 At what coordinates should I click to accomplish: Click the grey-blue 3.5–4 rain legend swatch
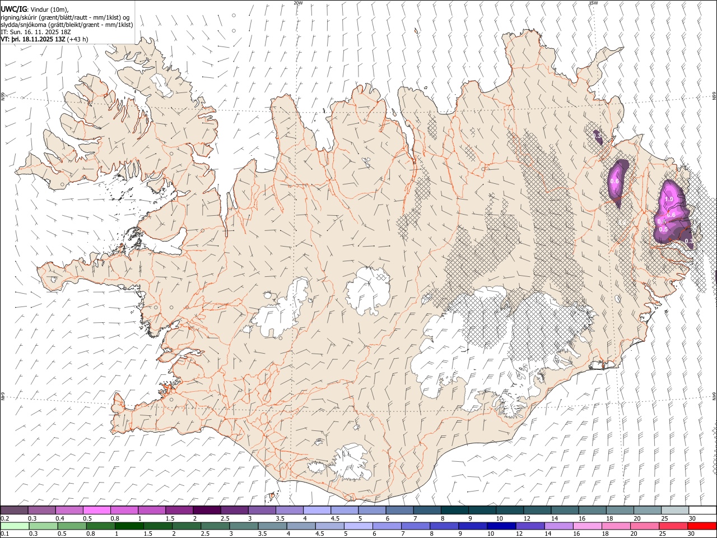[x=272, y=526]
